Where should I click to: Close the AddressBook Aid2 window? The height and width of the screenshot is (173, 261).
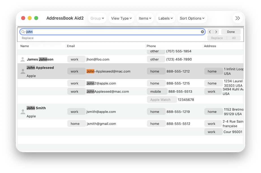coord(23,18)
